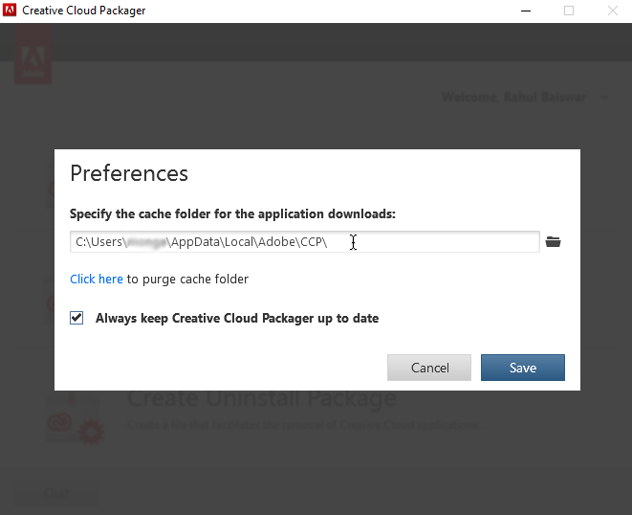
Task: Expand the Welcome user dropdown arrow
Action: [x=605, y=98]
